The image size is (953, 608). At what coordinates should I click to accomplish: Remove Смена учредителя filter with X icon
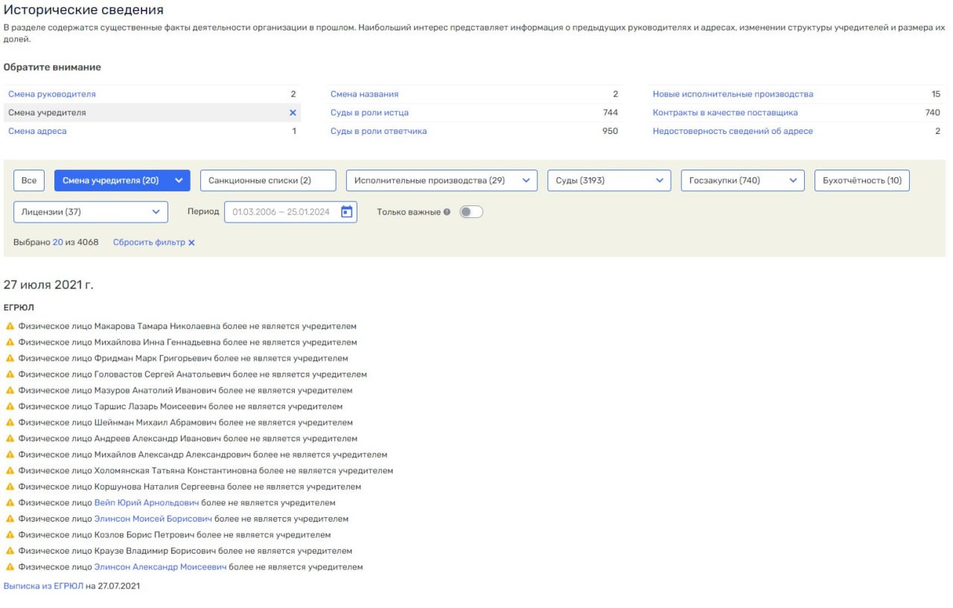pyautogui.click(x=293, y=113)
